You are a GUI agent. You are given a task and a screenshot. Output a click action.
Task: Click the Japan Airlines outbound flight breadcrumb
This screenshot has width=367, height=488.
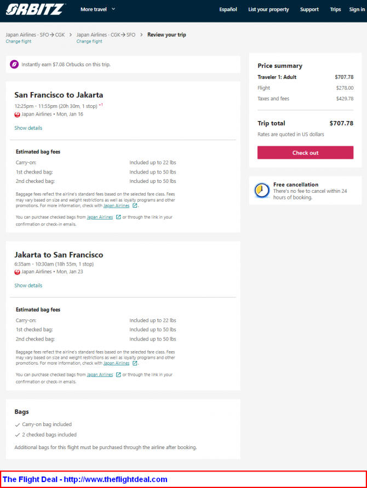[x=35, y=35]
